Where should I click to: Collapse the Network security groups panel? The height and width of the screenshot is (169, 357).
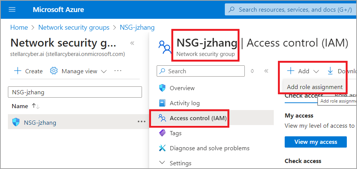132,43
